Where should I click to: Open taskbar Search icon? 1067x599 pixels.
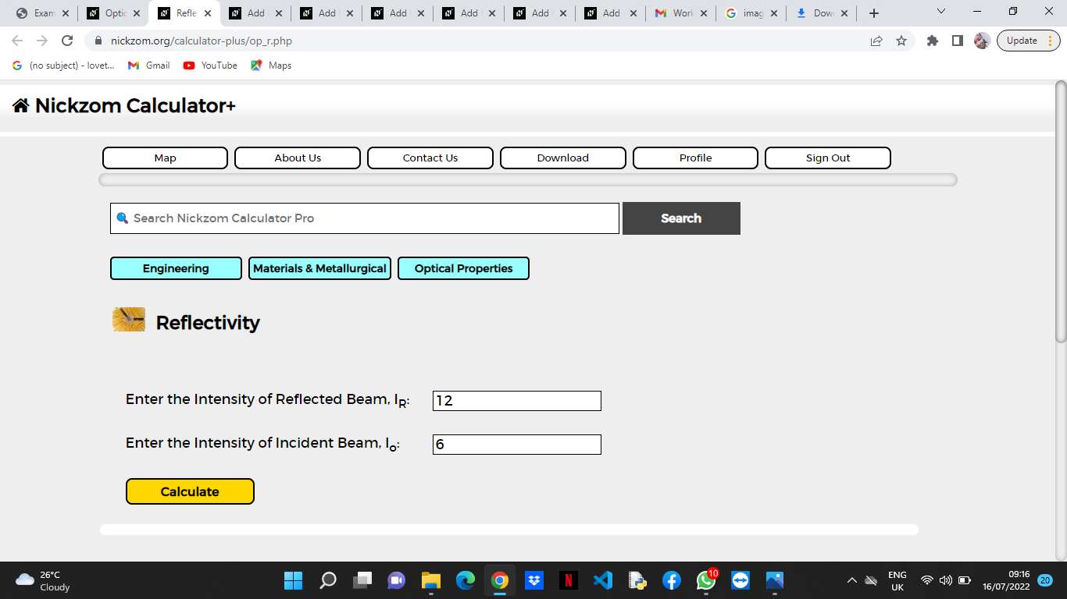point(328,580)
